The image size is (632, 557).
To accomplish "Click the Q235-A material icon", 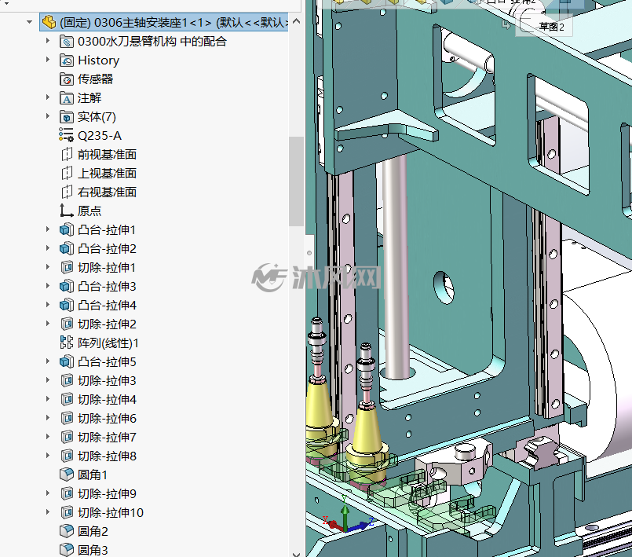I will 67,136.
